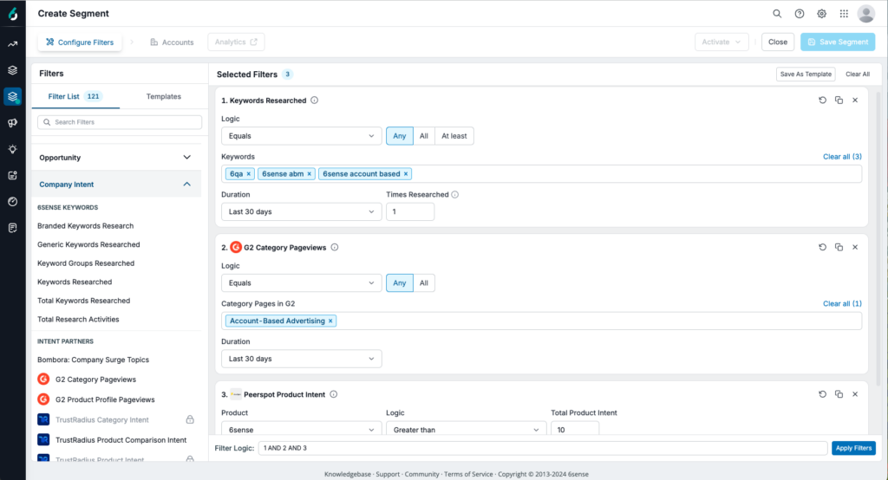Open Equals dropdown in G2 Category Pageviews
This screenshot has height=480, width=888.
click(301, 283)
